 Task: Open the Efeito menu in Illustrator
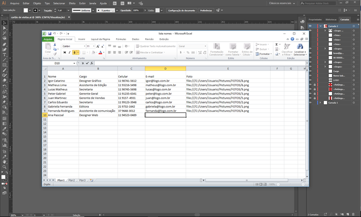point(72,3)
